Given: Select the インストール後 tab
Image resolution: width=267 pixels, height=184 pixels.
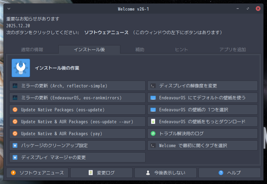Looking at the screenshot, I should [x=89, y=49].
